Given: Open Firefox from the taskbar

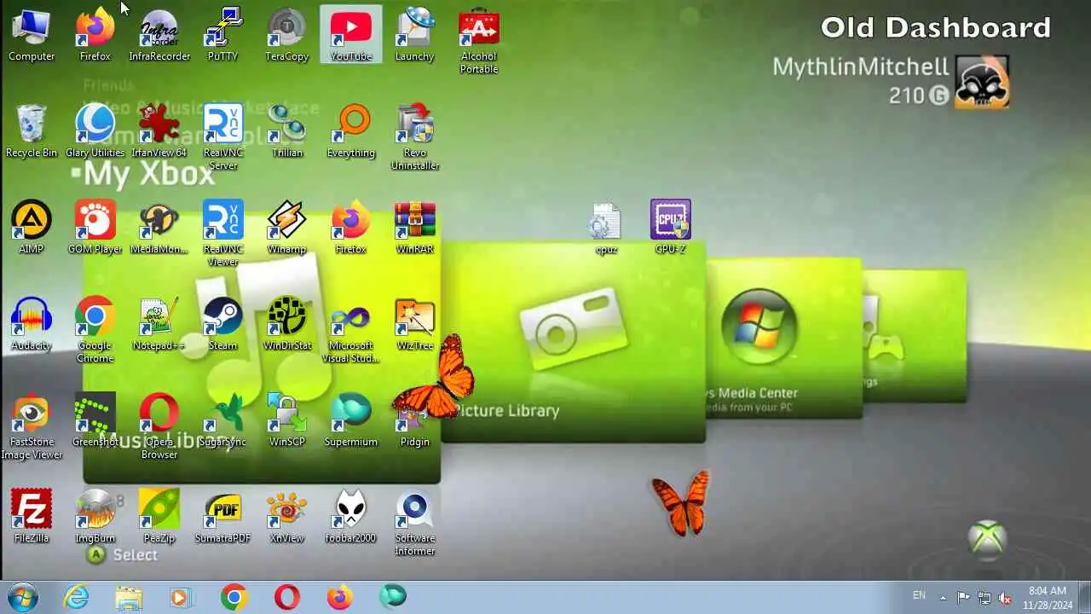Looking at the screenshot, I should (x=340, y=597).
